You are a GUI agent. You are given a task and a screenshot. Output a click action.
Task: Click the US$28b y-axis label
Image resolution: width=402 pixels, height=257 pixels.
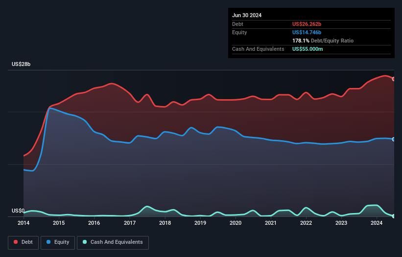(21, 64)
